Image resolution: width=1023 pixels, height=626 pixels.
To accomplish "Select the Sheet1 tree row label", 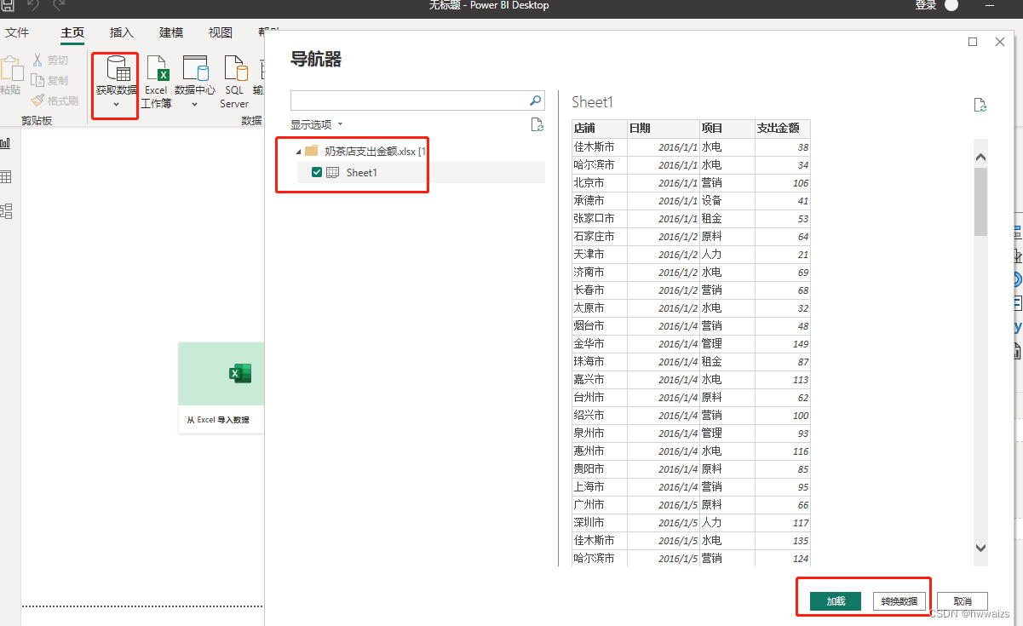I will [362, 172].
